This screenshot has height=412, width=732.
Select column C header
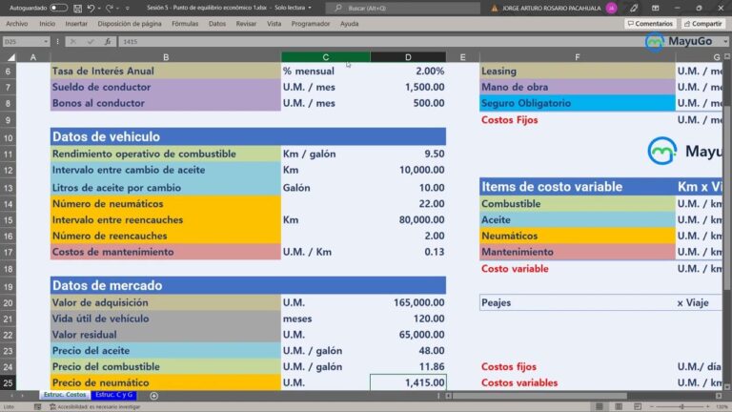coord(325,57)
